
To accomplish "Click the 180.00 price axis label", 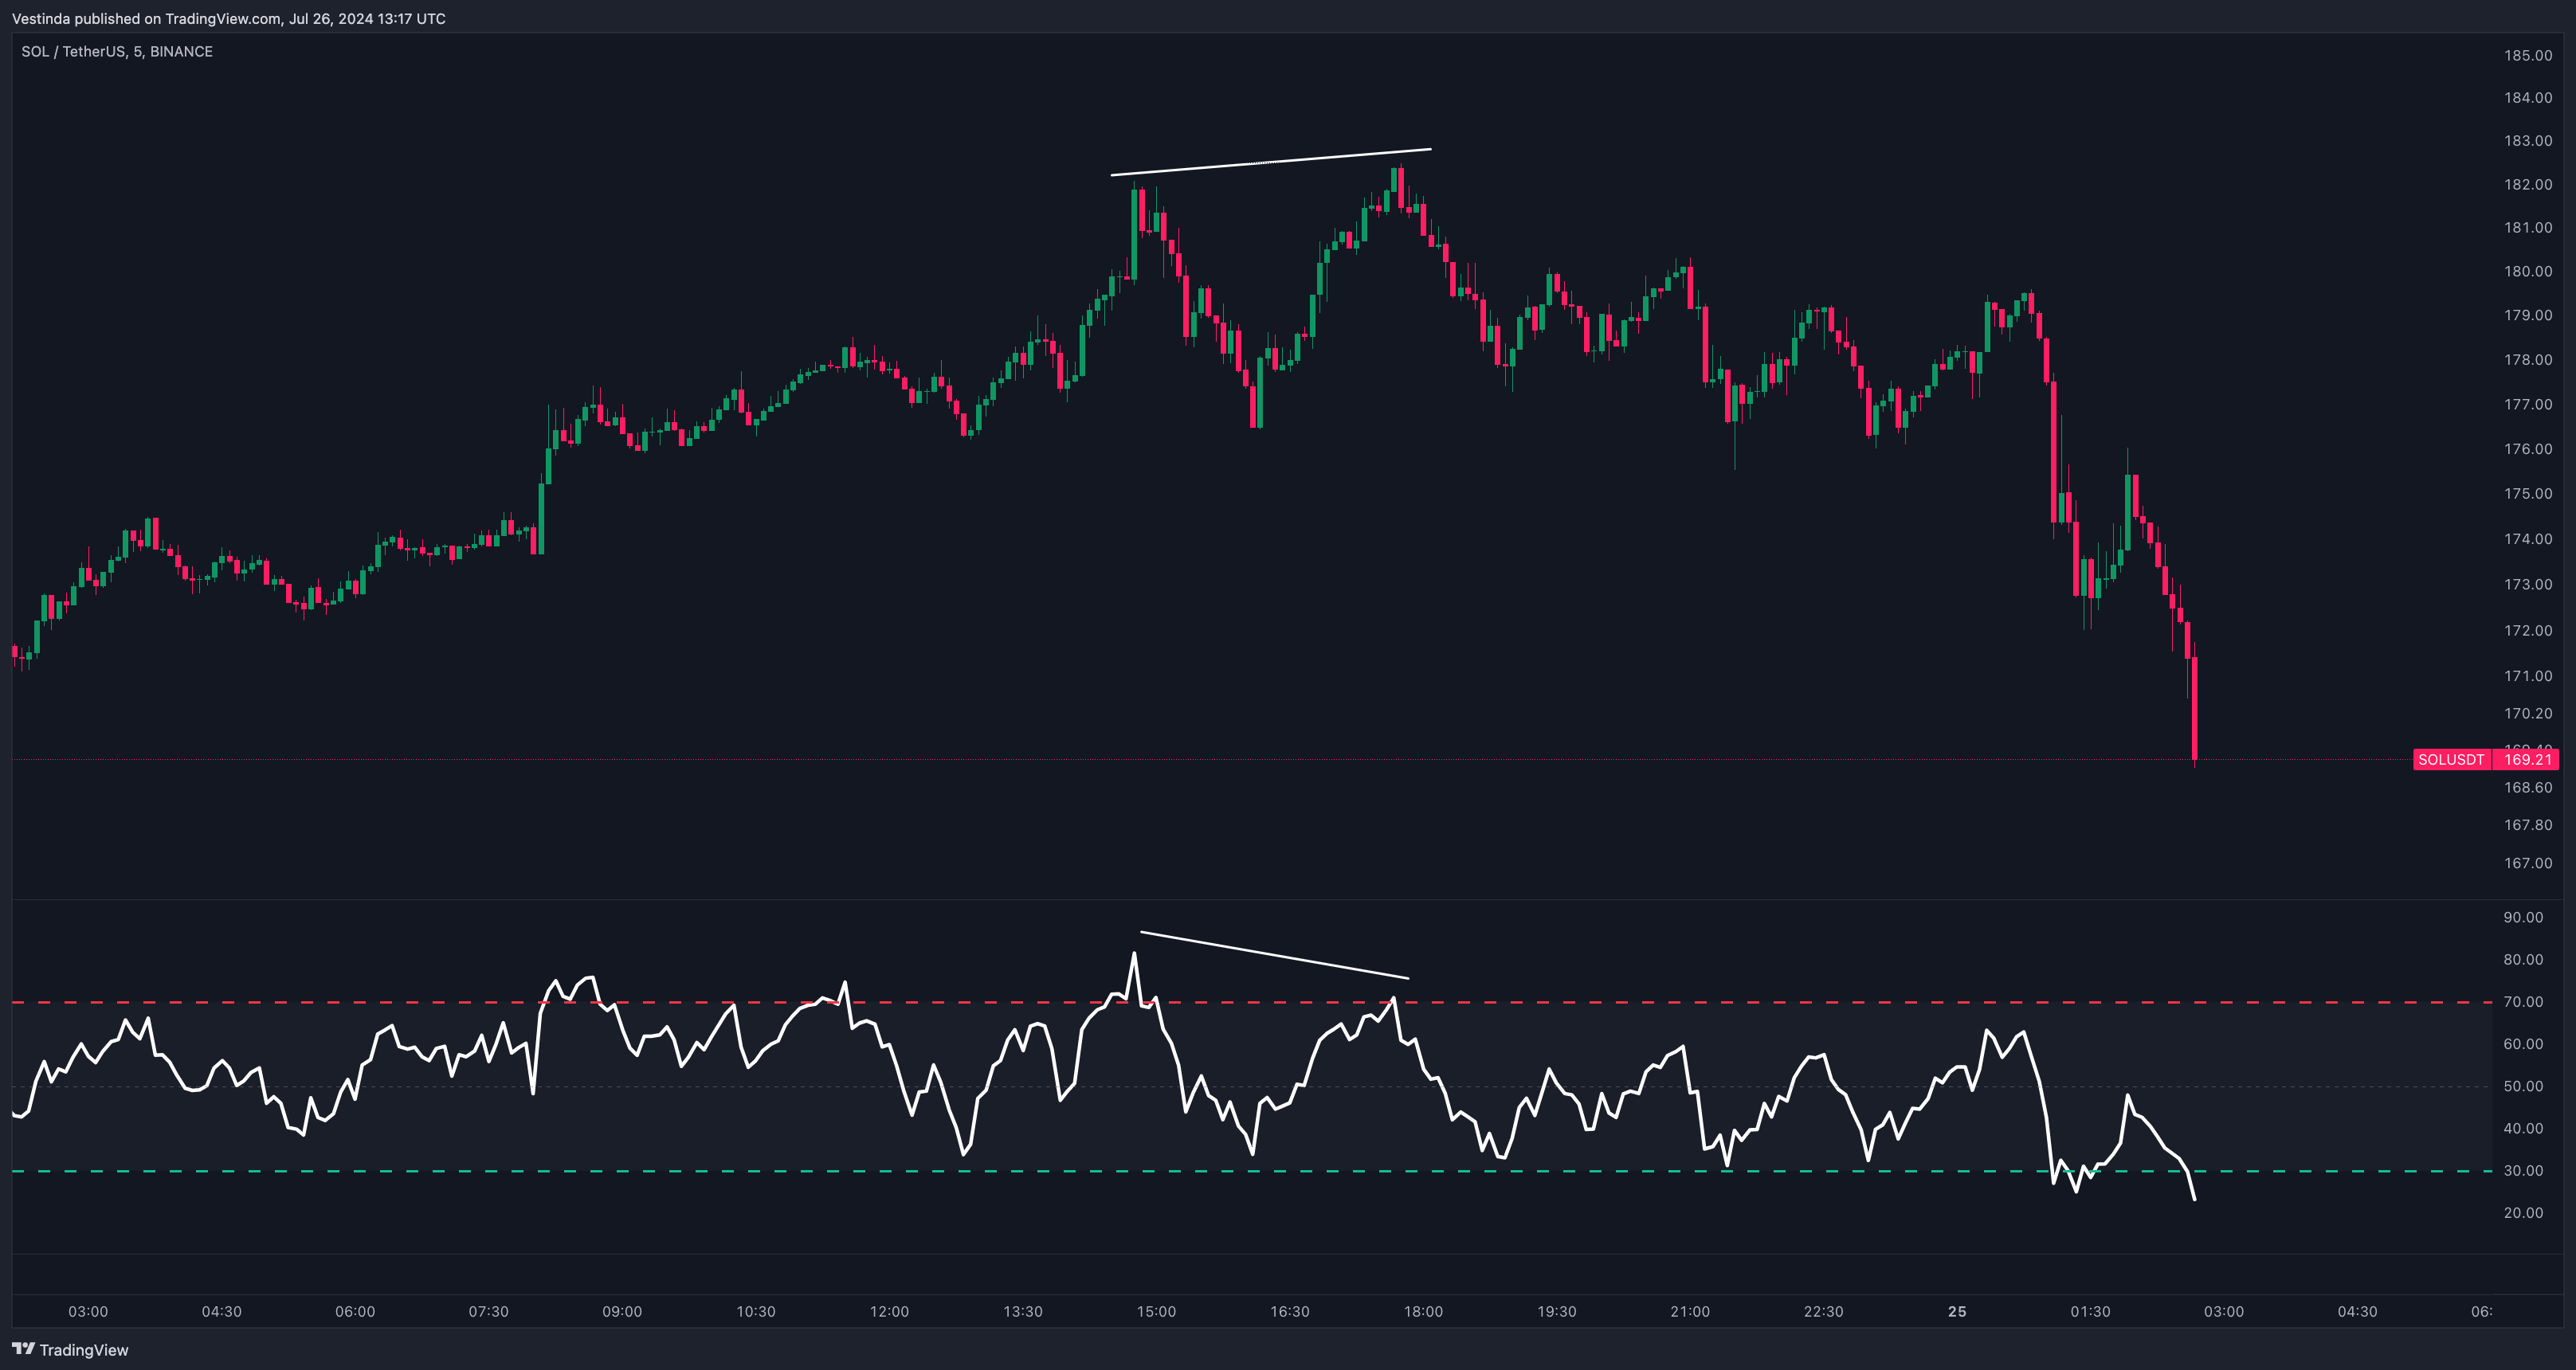I will pos(2528,272).
